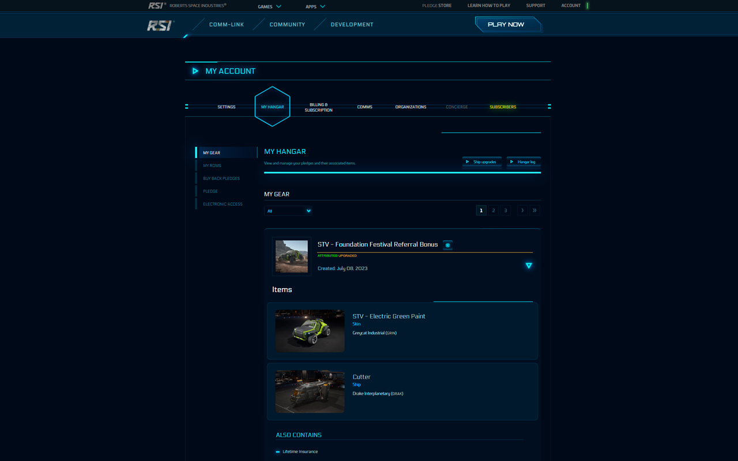Screen dimensions: 738x461
Task: Open the Support link
Action: (536, 6)
